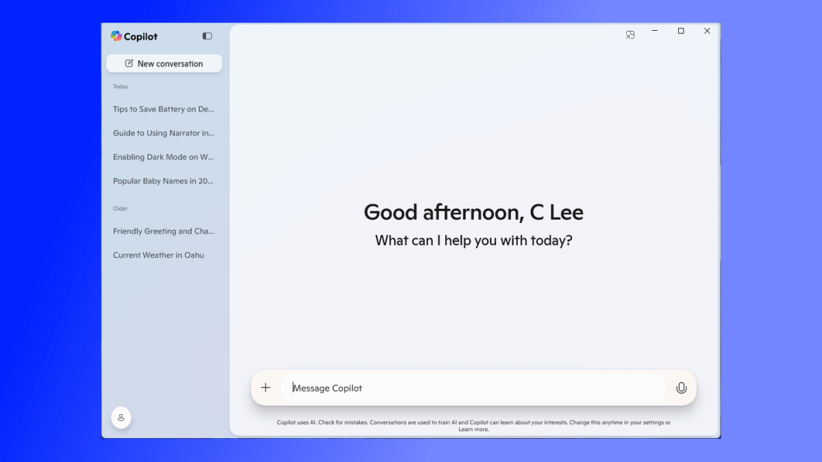This screenshot has width=822, height=462.
Task: Start a New conversation
Action: 164,64
